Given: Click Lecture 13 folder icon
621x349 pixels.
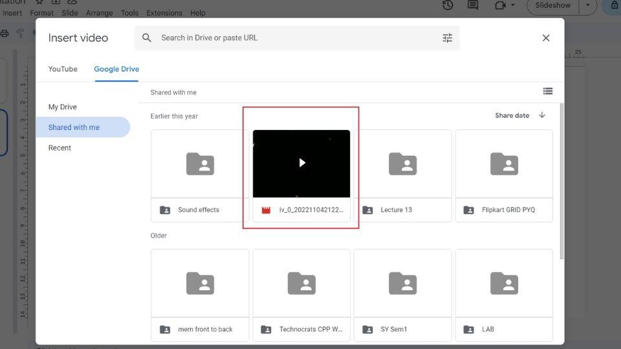Looking at the screenshot, I should (403, 164).
